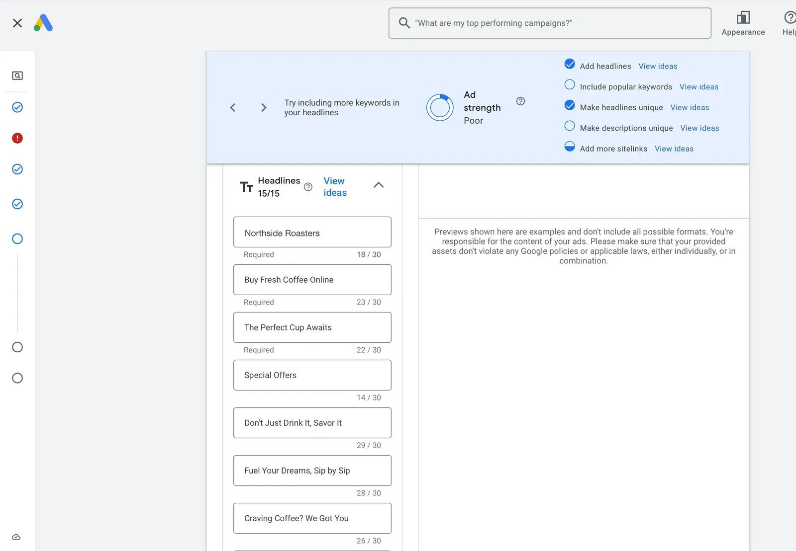
Task: Click the Google Ads logo
Action: (43, 23)
